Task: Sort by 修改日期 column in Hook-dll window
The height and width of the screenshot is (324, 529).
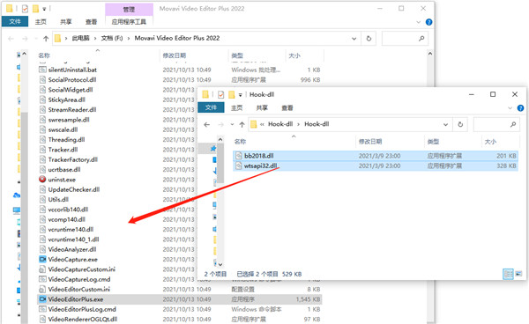Action: click(370, 142)
